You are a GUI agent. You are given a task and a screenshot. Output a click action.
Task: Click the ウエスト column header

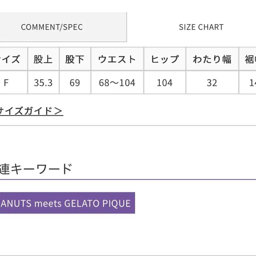click(x=117, y=59)
